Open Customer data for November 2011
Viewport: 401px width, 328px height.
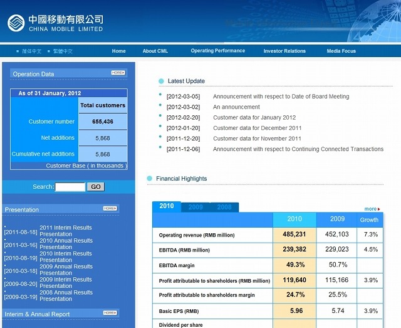[x=257, y=139]
